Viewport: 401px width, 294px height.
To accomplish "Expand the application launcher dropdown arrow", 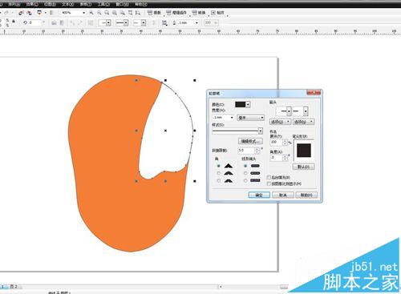I will 46,13.
